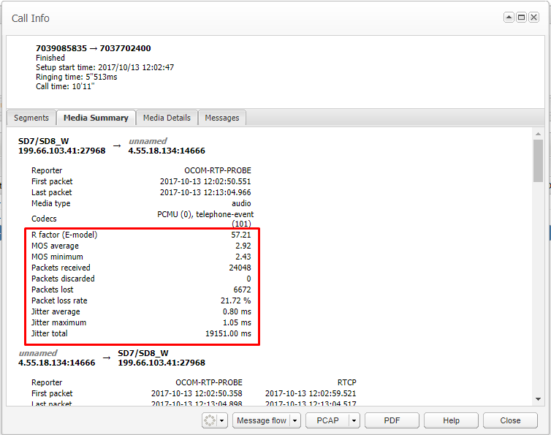Open the Help button
This screenshot has height=435, width=551.
click(x=451, y=420)
